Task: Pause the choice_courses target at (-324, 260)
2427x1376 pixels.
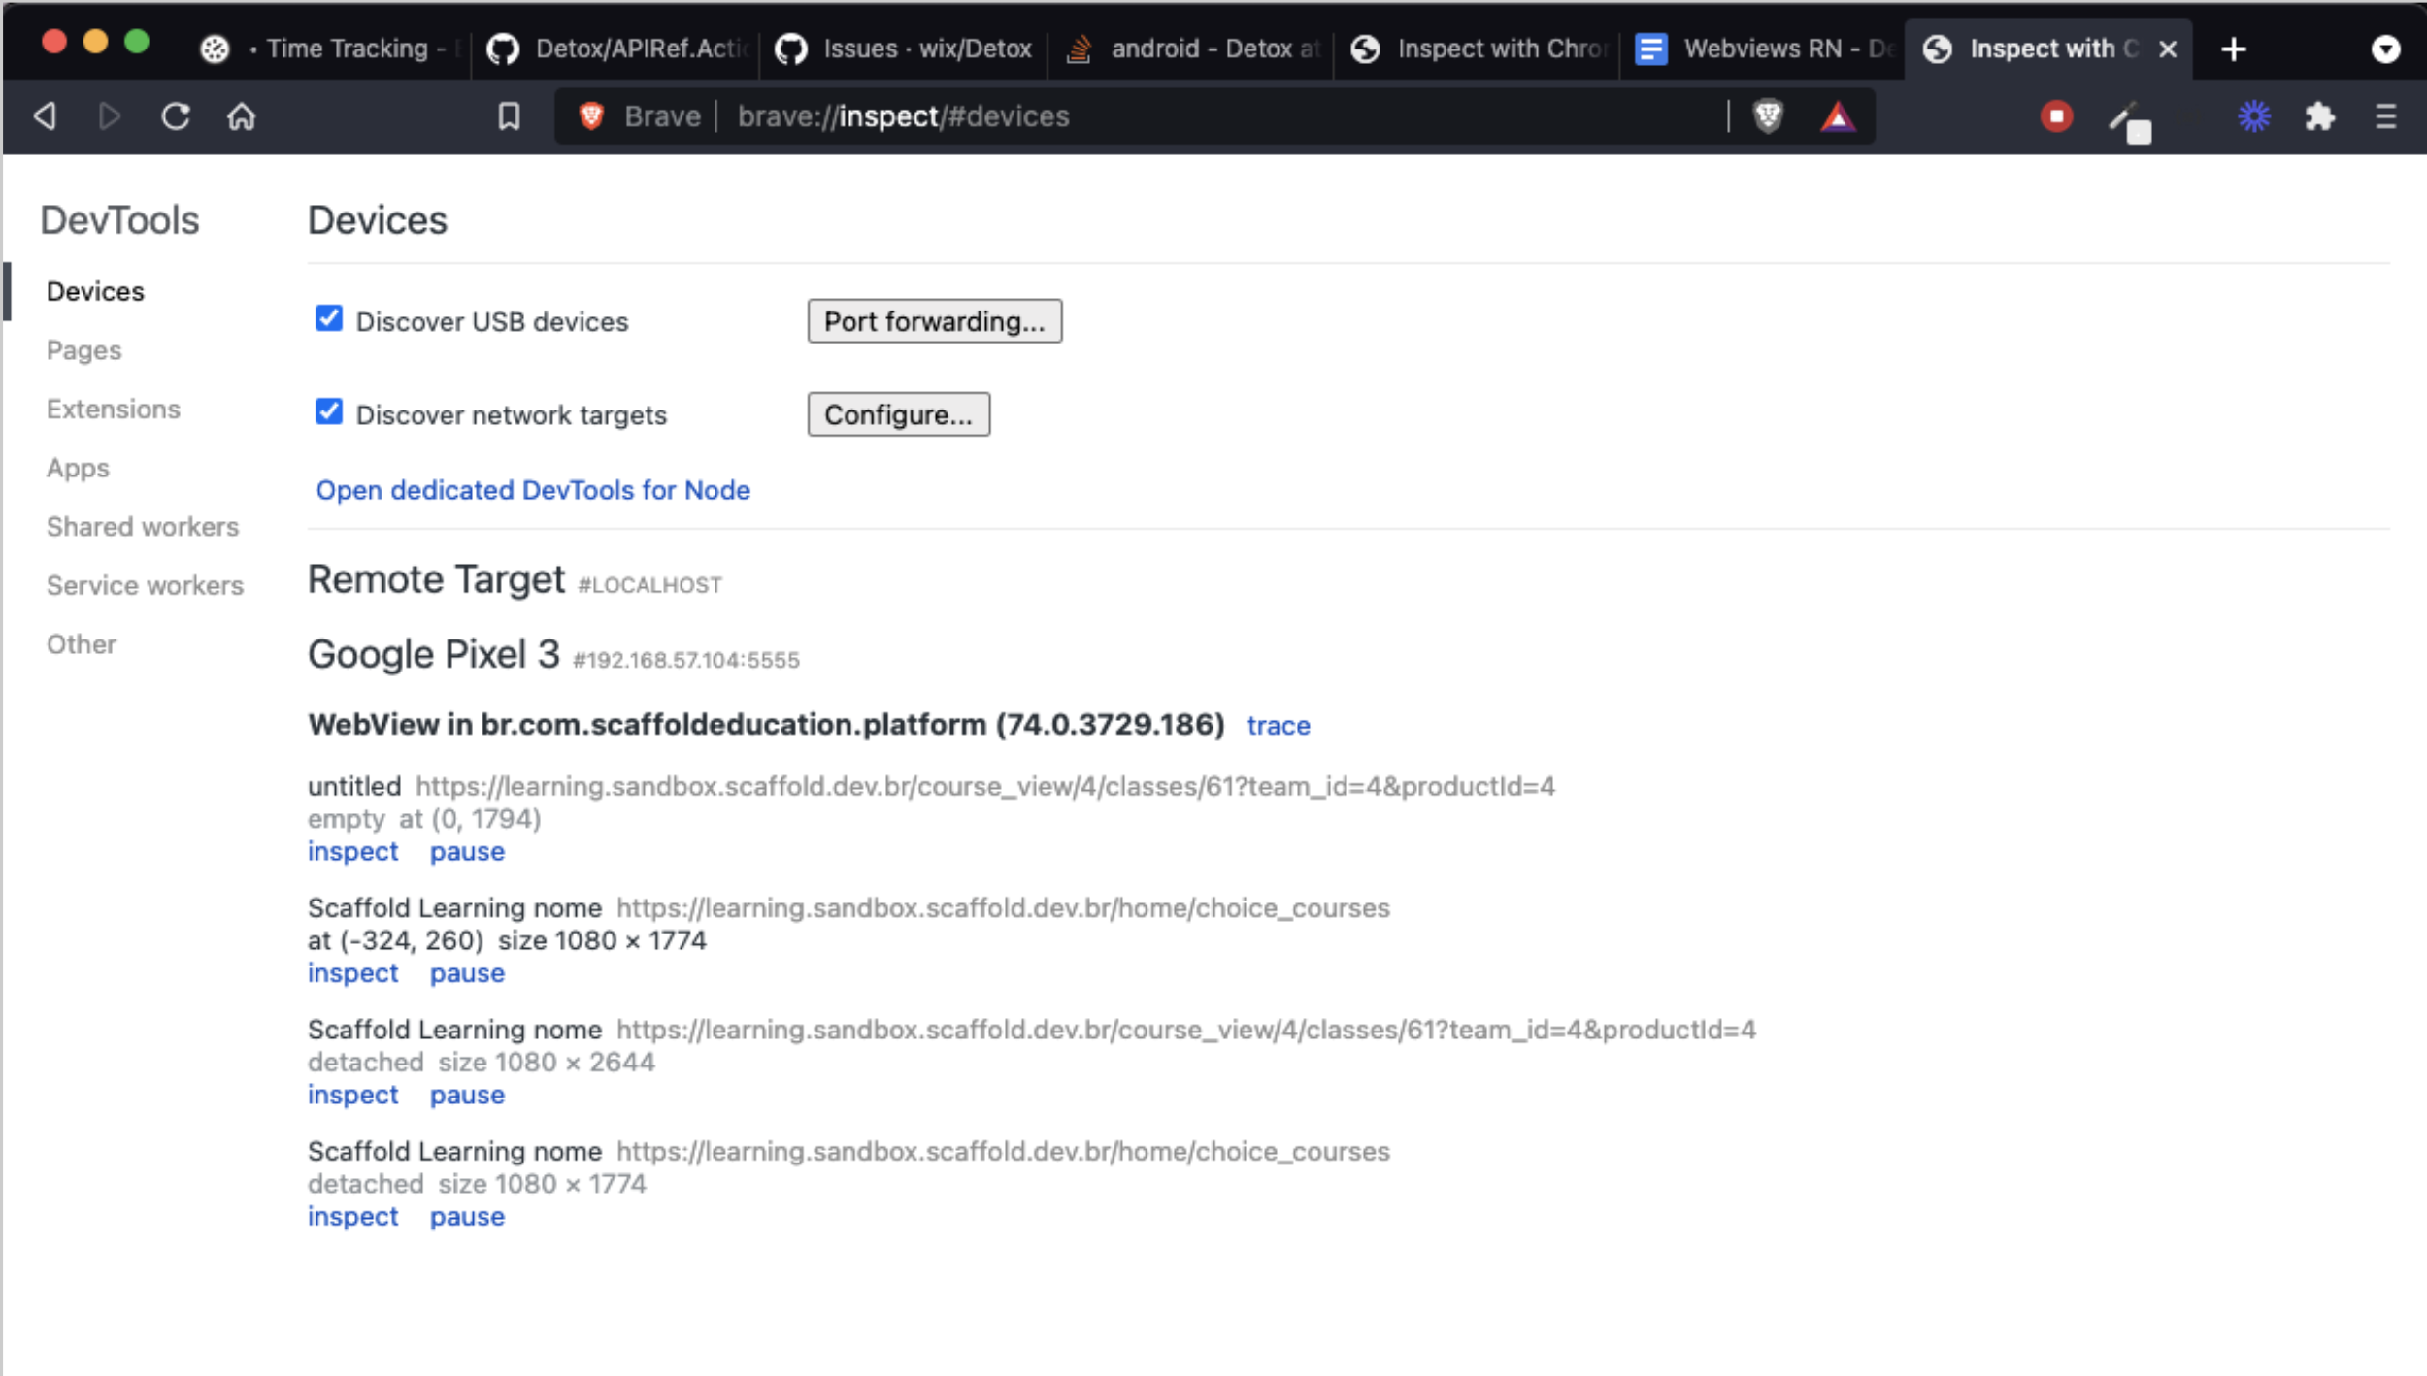Action: (x=467, y=973)
